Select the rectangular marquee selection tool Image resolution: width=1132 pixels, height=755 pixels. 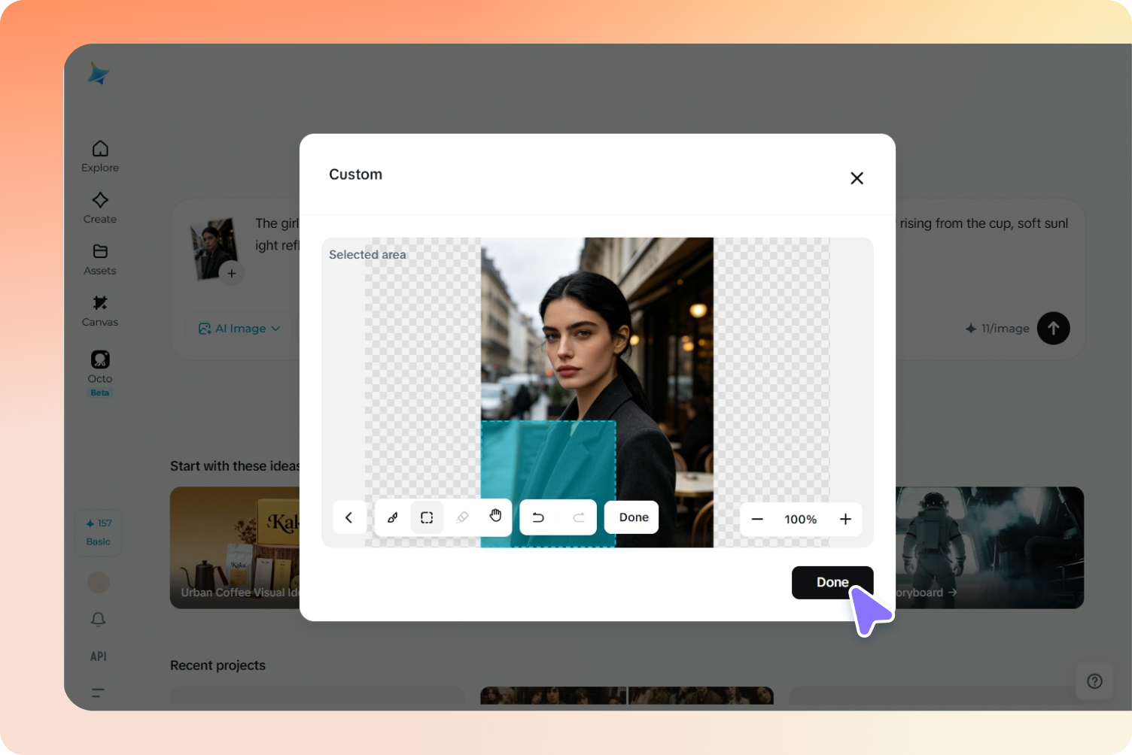coord(427,517)
